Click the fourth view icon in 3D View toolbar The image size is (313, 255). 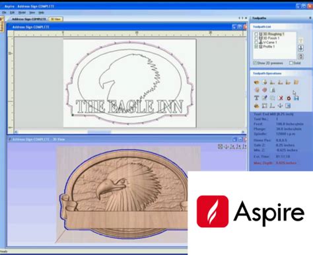238,147
